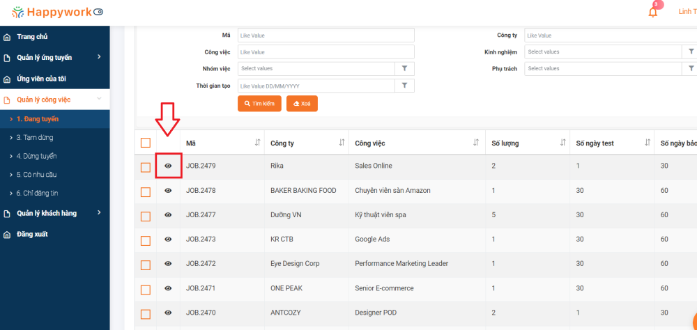Click eye icon for ONE PEAK job
Image resolution: width=697 pixels, height=330 pixels.
coord(168,288)
